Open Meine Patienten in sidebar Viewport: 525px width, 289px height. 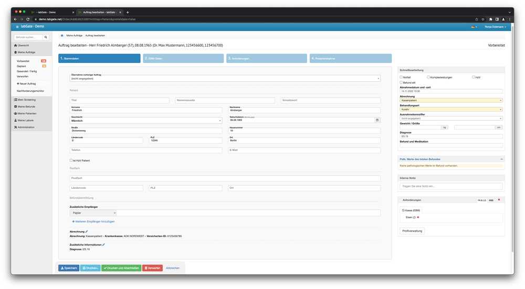coord(26,113)
